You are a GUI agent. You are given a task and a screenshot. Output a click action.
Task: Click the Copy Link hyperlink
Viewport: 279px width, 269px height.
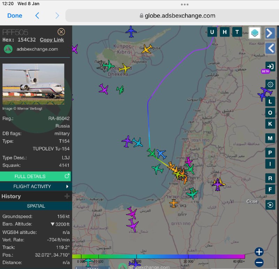click(x=52, y=40)
